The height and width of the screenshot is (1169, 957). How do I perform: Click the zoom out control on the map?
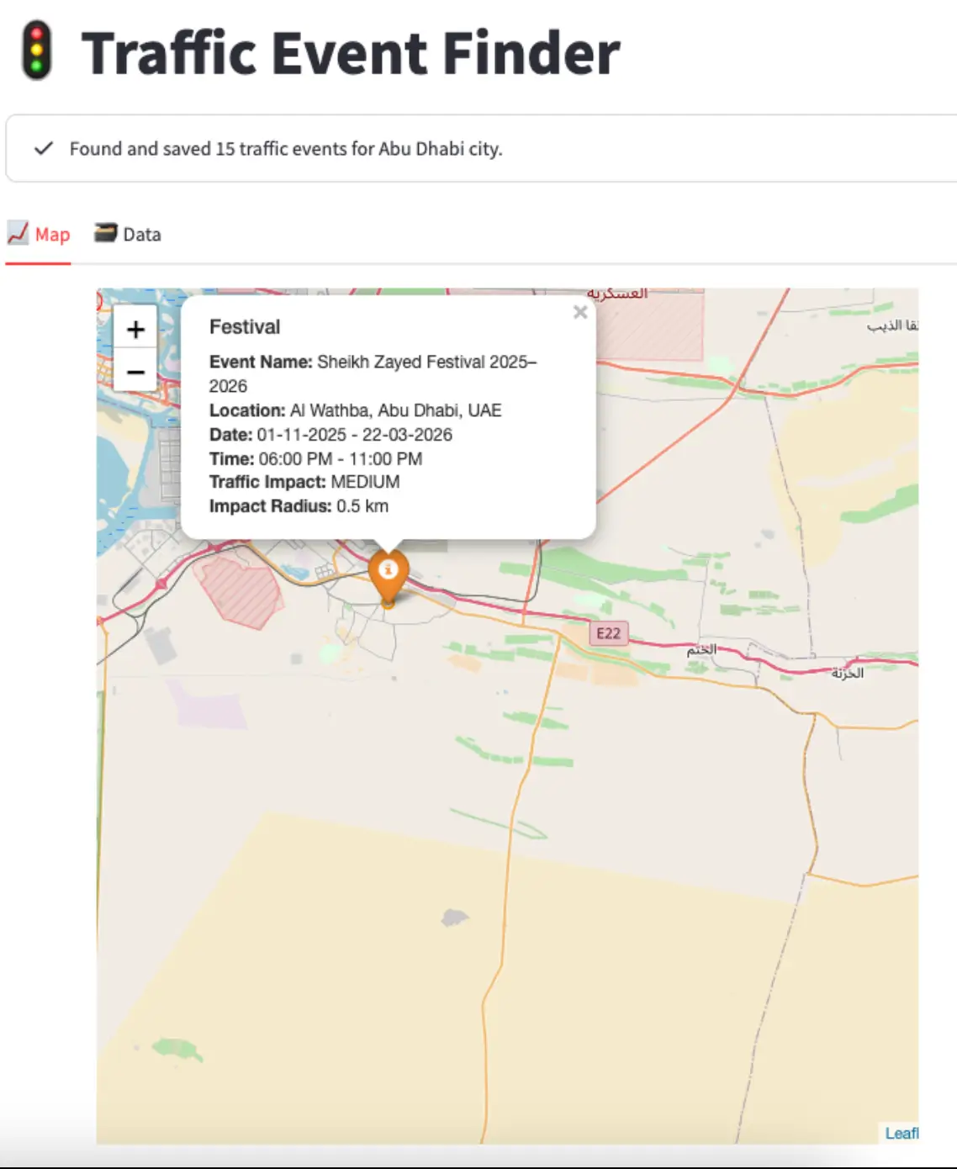click(x=135, y=371)
